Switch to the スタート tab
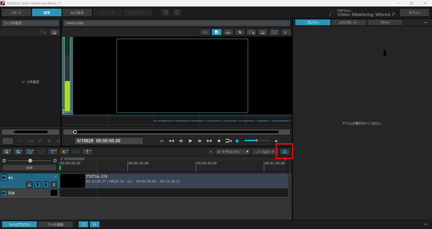The height and width of the screenshot is (229, 432). point(16,13)
